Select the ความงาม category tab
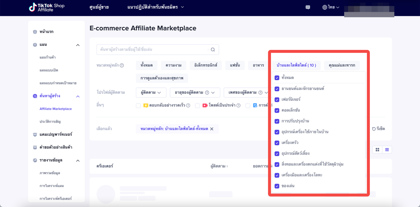The height and width of the screenshot is (207, 420). (174, 65)
